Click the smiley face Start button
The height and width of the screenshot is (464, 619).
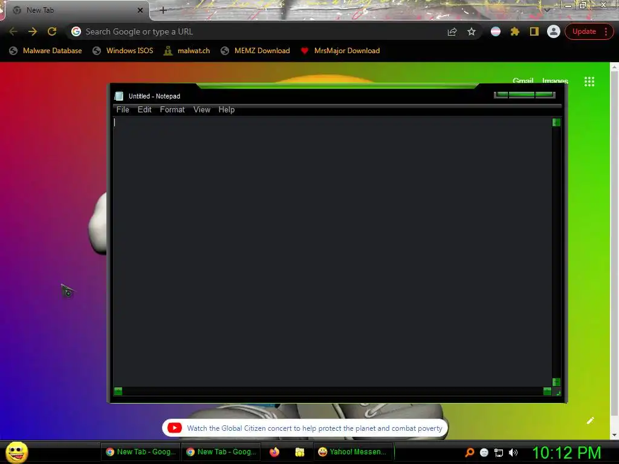click(x=16, y=452)
